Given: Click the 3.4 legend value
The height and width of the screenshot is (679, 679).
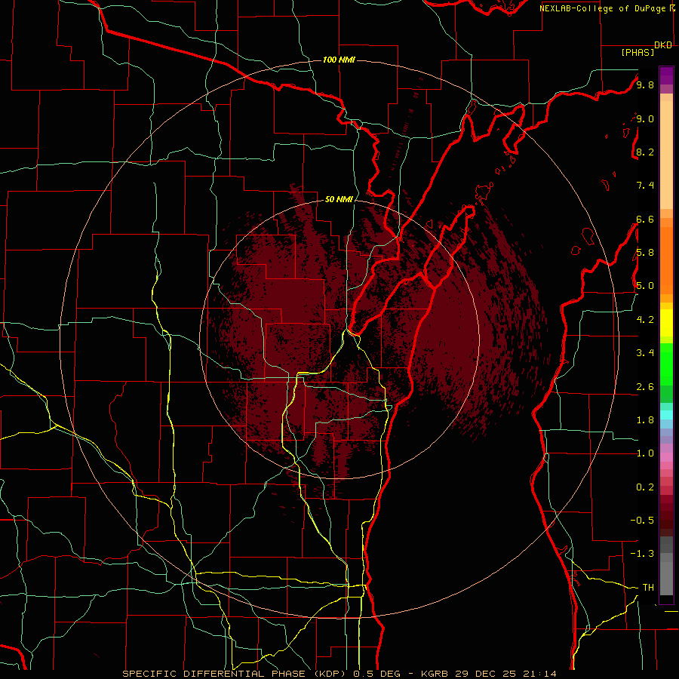Looking at the screenshot, I should click(645, 353).
